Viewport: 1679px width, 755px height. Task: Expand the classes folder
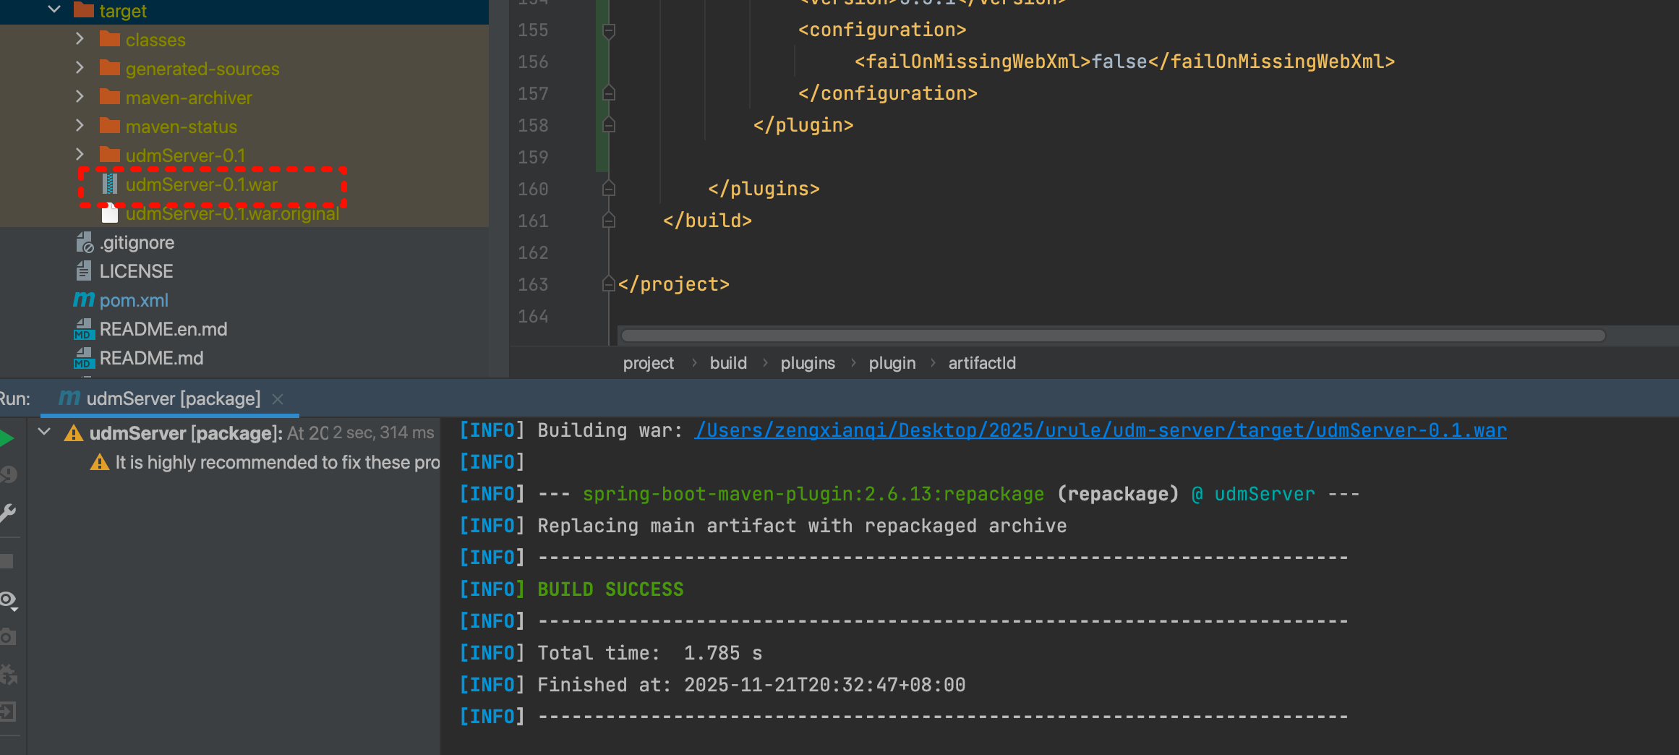(80, 39)
